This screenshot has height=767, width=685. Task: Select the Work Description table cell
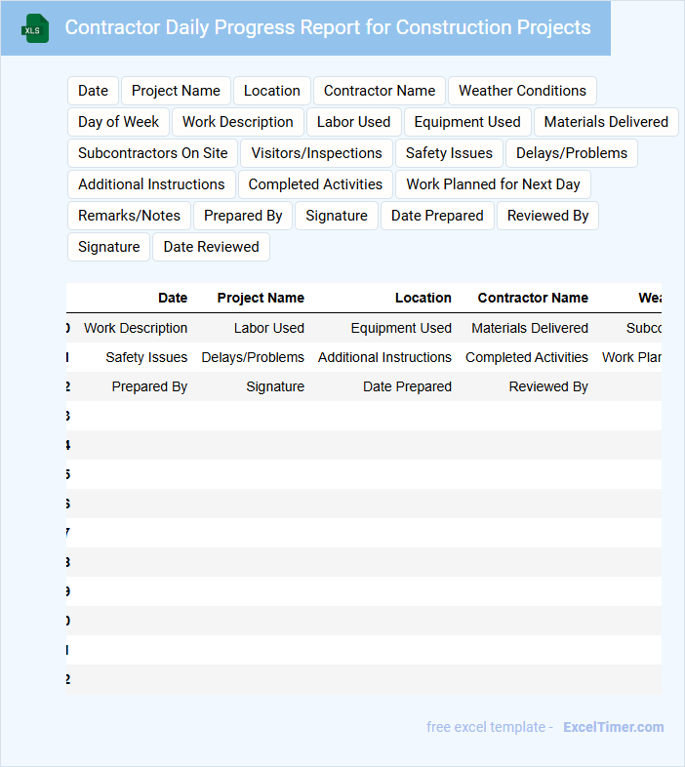click(x=136, y=328)
